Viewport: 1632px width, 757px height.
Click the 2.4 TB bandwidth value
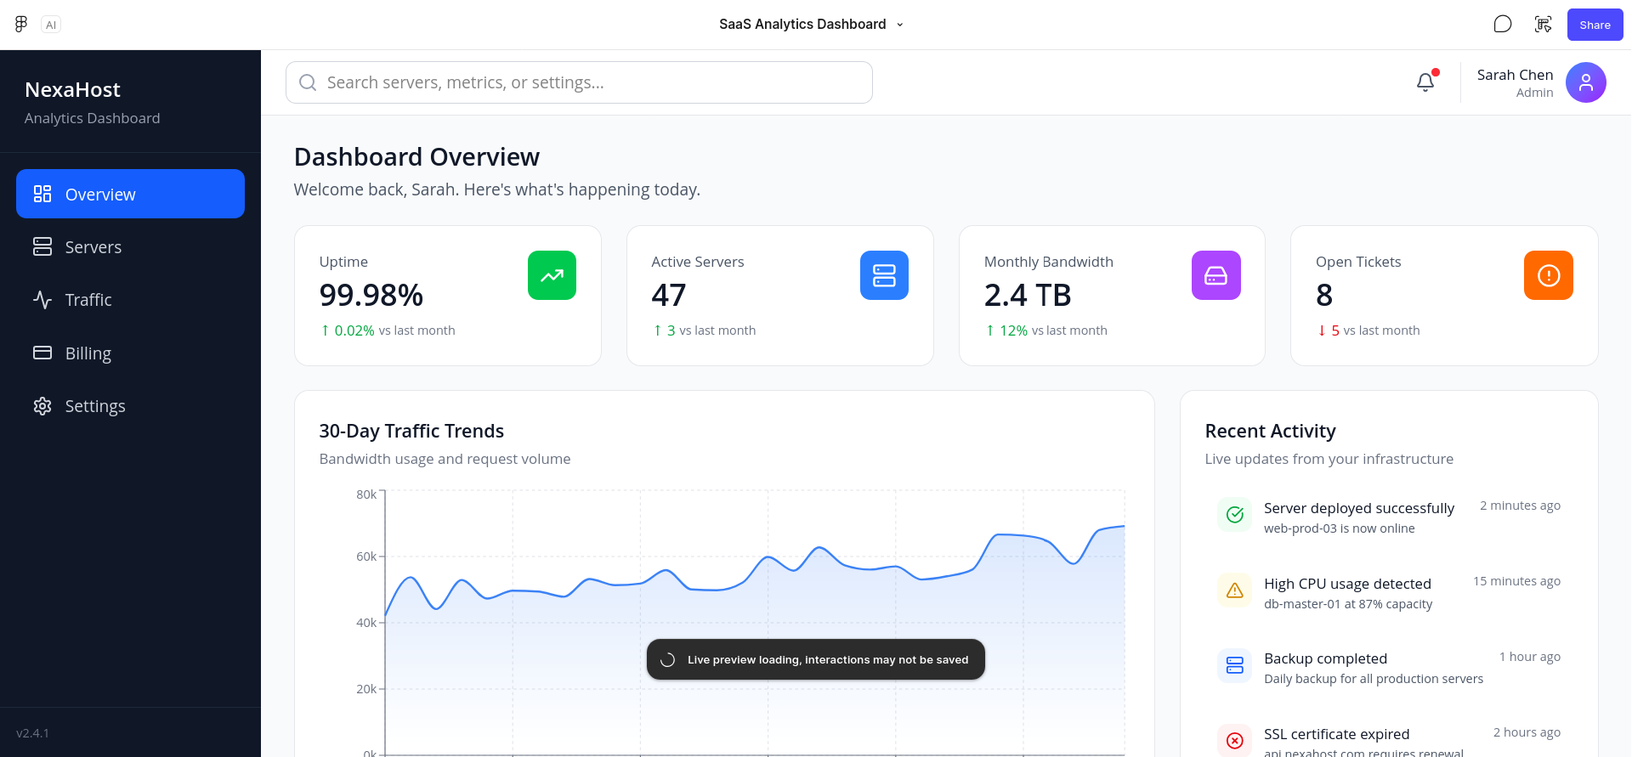point(1028,295)
